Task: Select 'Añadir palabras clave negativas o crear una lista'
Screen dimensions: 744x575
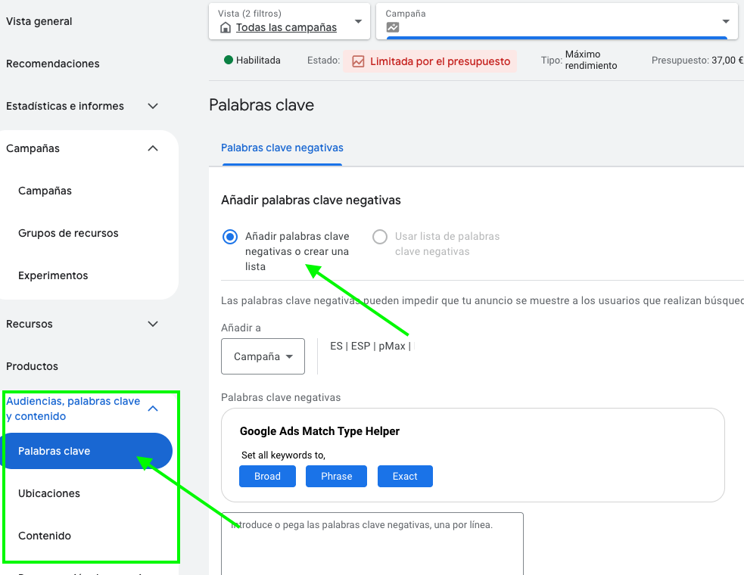Action: 230,237
